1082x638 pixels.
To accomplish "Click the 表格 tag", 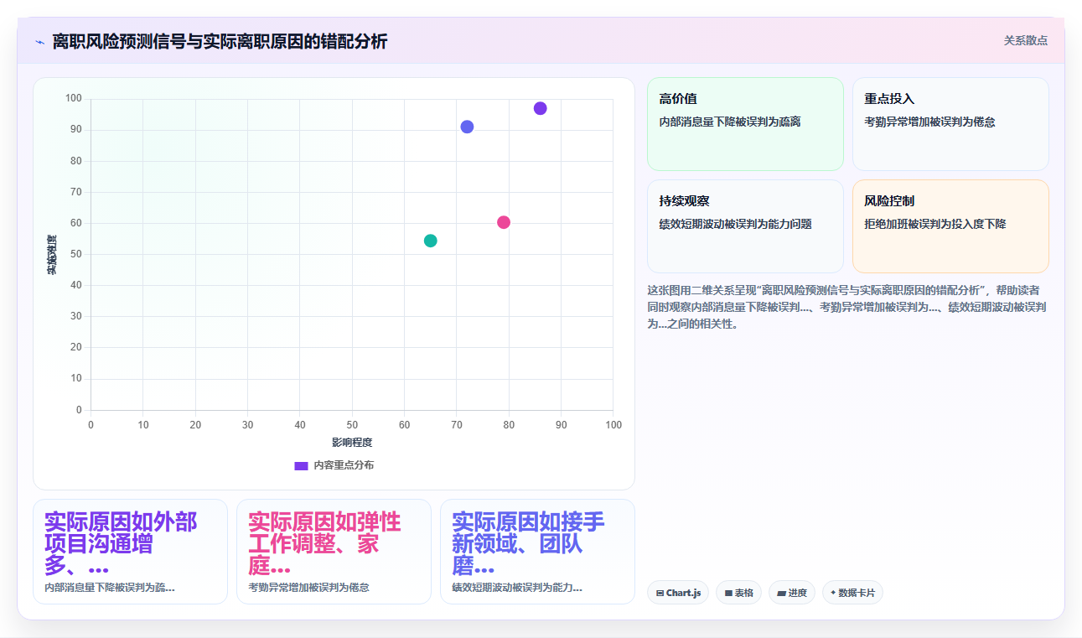I will pos(739,593).
